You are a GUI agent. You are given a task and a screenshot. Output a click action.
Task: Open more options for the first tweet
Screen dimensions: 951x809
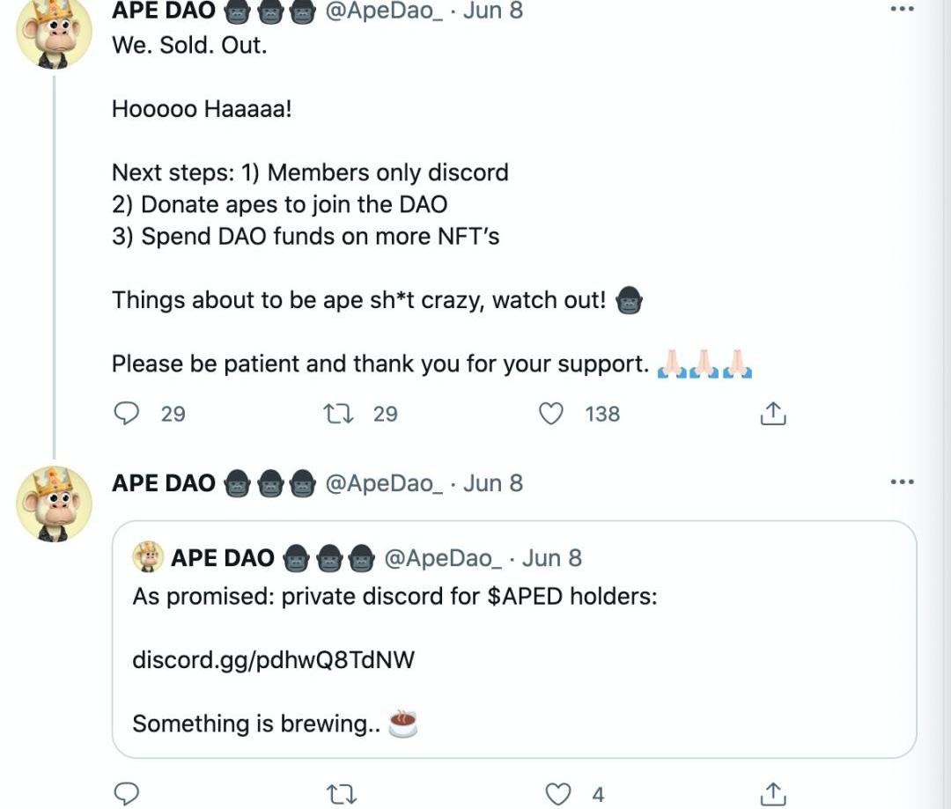click(x=902, y=10)
